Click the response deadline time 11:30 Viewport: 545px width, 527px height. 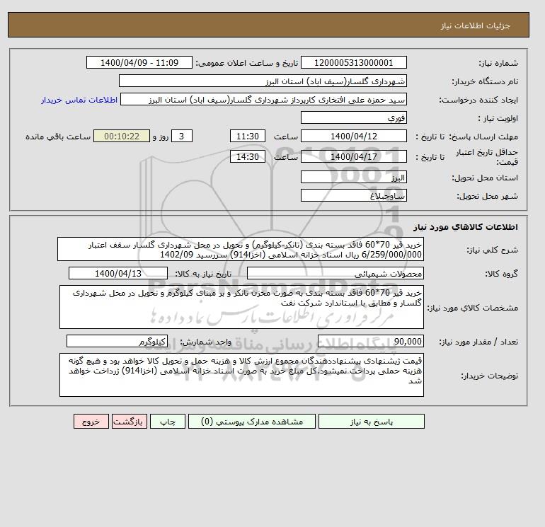(x=248, y=137)
